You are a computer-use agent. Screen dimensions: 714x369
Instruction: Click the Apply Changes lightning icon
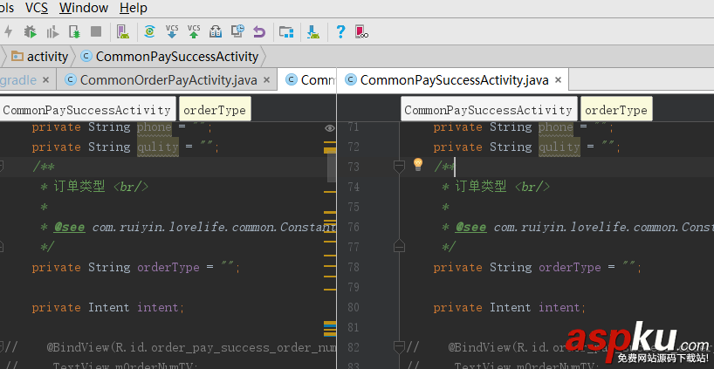tap(8, 31)
